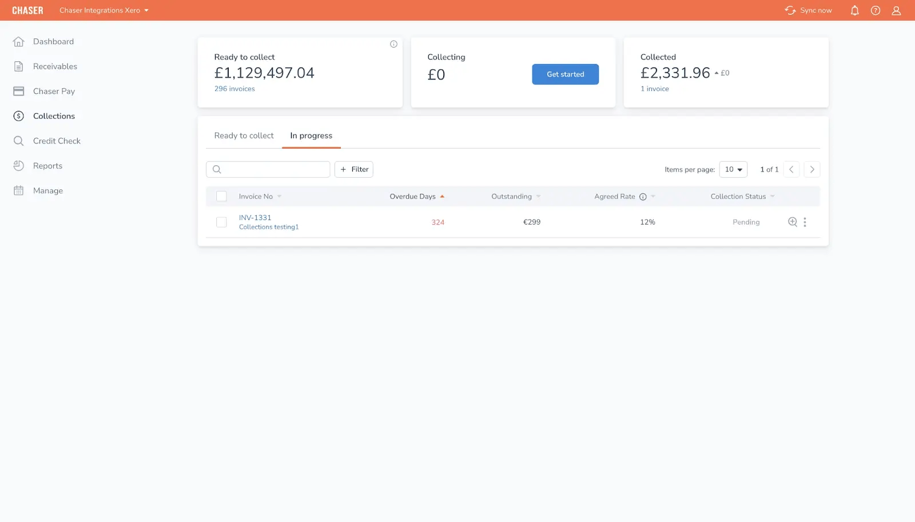Screen dimensions: 915x522
Task: Click the info icon on Ready to collect card
Action: pyautogui.click(x=393, y=44)
